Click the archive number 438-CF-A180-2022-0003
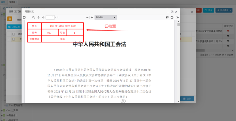This screenshot has height=121, width=236. tap(63, 26)
